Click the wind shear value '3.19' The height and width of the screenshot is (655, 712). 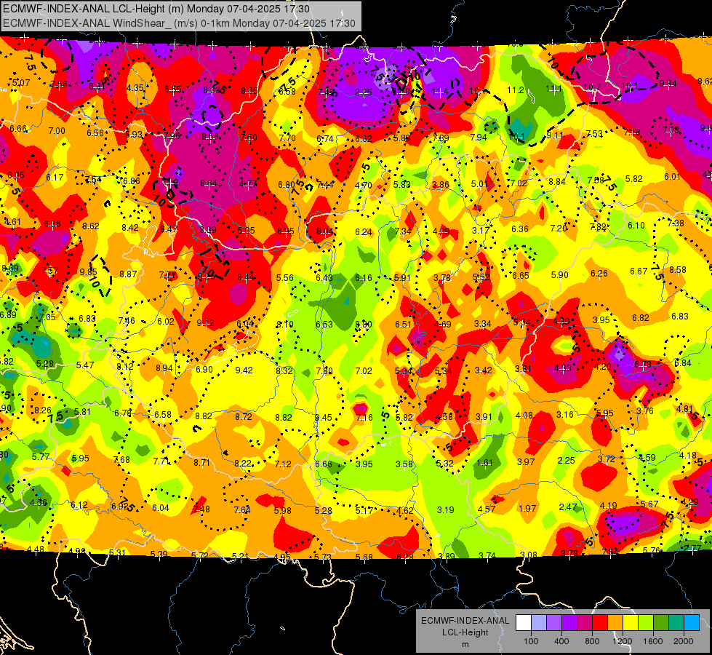[445, 510]
